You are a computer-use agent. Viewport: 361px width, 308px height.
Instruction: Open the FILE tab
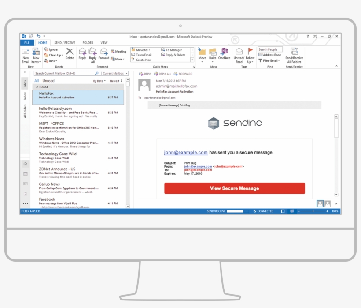[27, 43]
